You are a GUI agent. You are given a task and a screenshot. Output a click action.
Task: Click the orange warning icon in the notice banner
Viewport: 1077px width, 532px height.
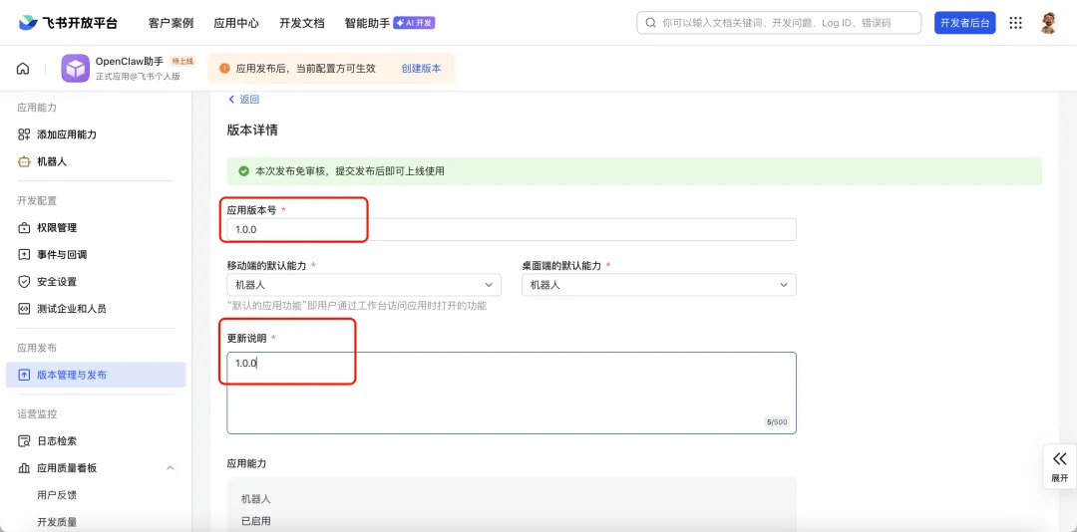[224, 69]
